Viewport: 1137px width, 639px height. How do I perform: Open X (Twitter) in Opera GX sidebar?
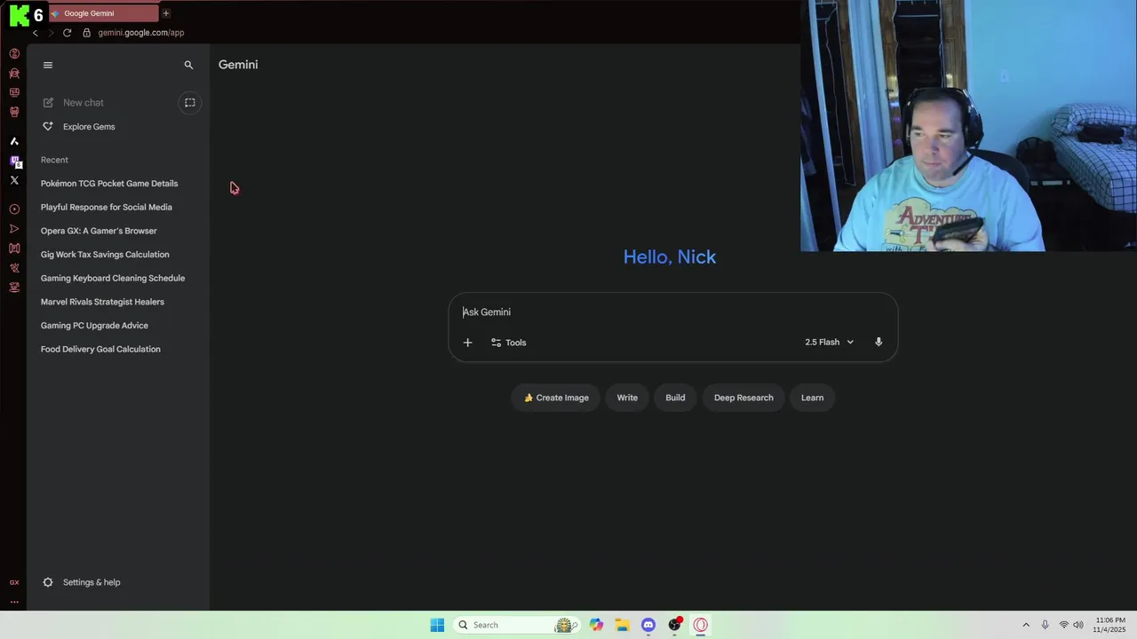click(x=14, y=180)
